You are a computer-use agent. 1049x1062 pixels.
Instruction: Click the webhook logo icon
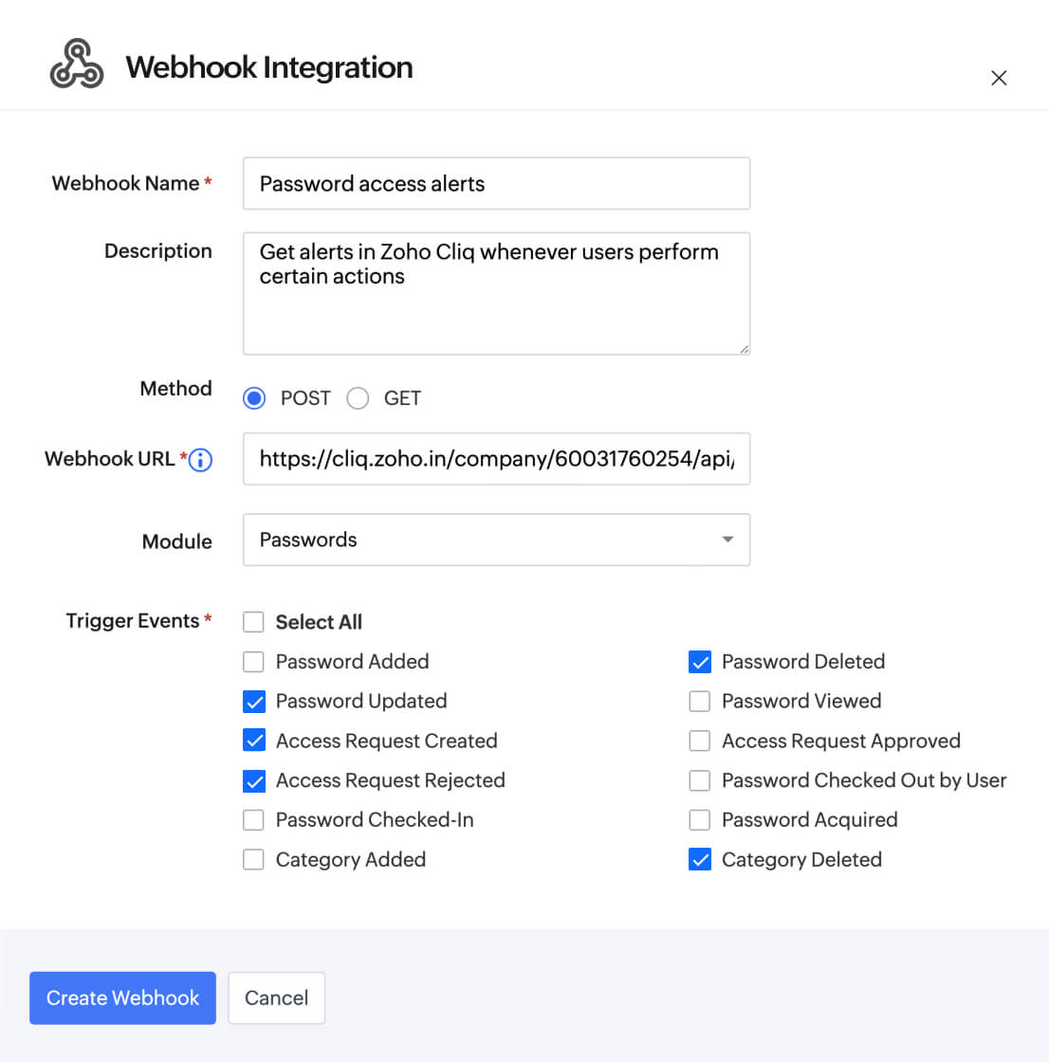(77, 64)
